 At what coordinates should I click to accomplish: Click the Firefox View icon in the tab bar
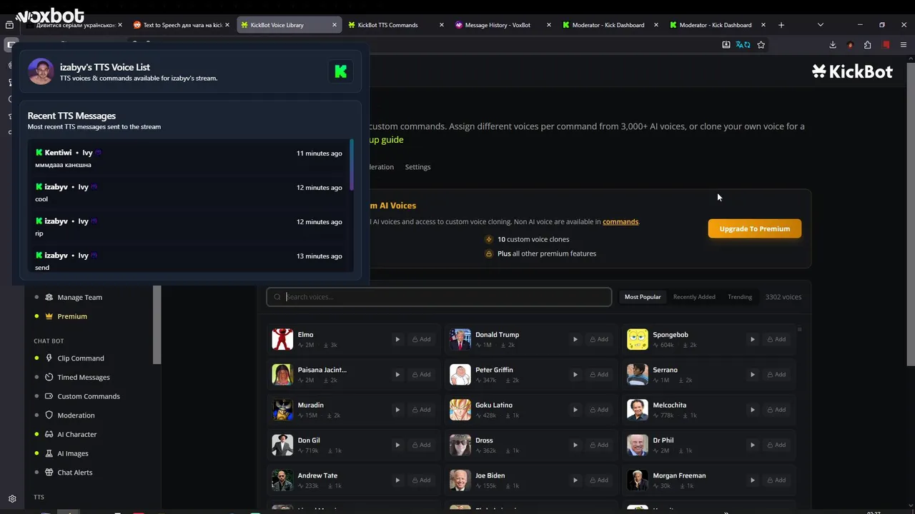[9, 25]
